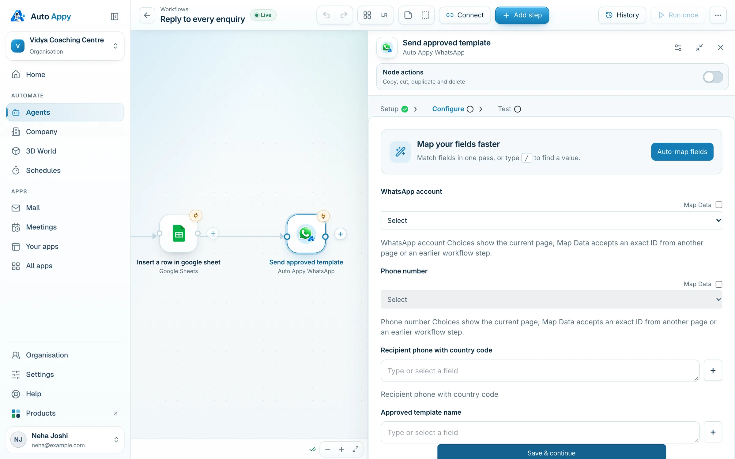Viewport: 735px width, 459px height.
Task: Add step after the WhatsApp node
Action: (341, 234)
